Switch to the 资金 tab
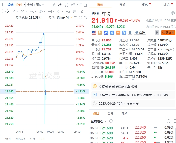Screen dimensions: 176x143 pos(110,113)
